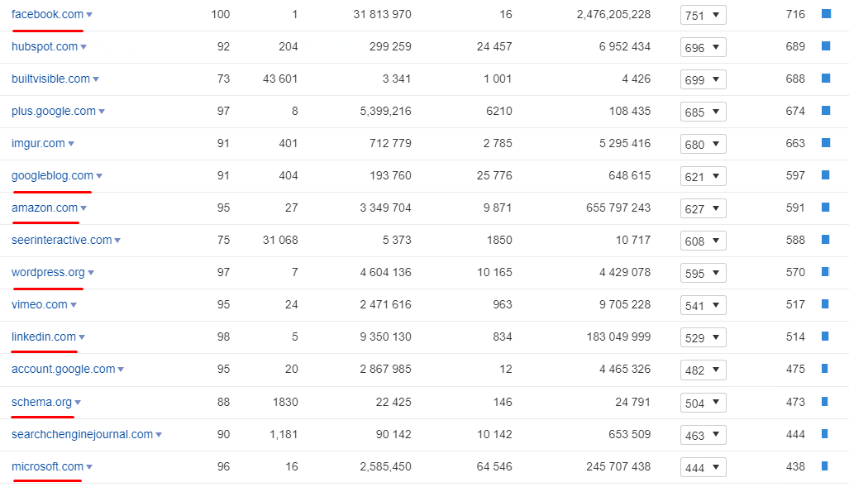Open the 444 dropdown for microsoft.com
Image resolution: width=849 pixels, height=487 pixels.
point(703,467)
